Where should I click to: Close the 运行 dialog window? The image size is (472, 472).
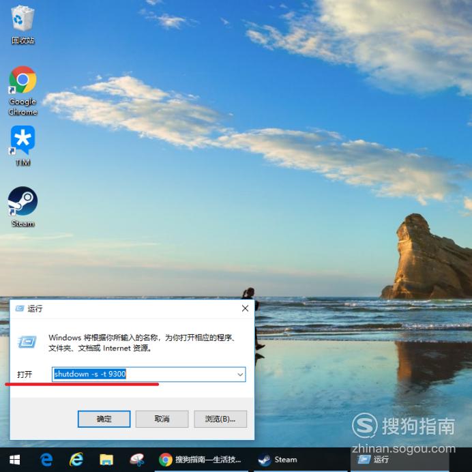(x=245, y=308)
